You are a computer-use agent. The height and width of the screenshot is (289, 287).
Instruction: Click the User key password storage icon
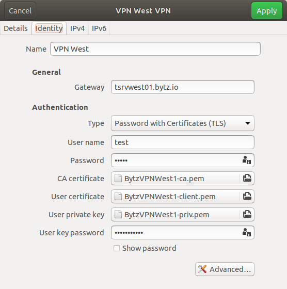247,232
